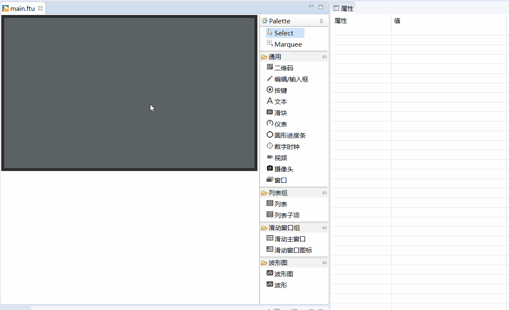The height and width of the screenshot is (310, 509).
Task: Select the 数字时钟 digital clock widget
Action: pyautogui.click(x=283, y=146)
